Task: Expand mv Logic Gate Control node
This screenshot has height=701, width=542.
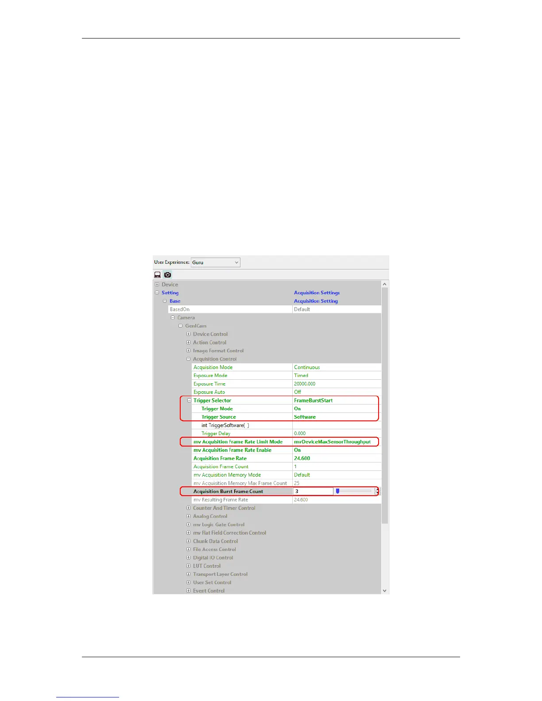Action: (189, 524)
